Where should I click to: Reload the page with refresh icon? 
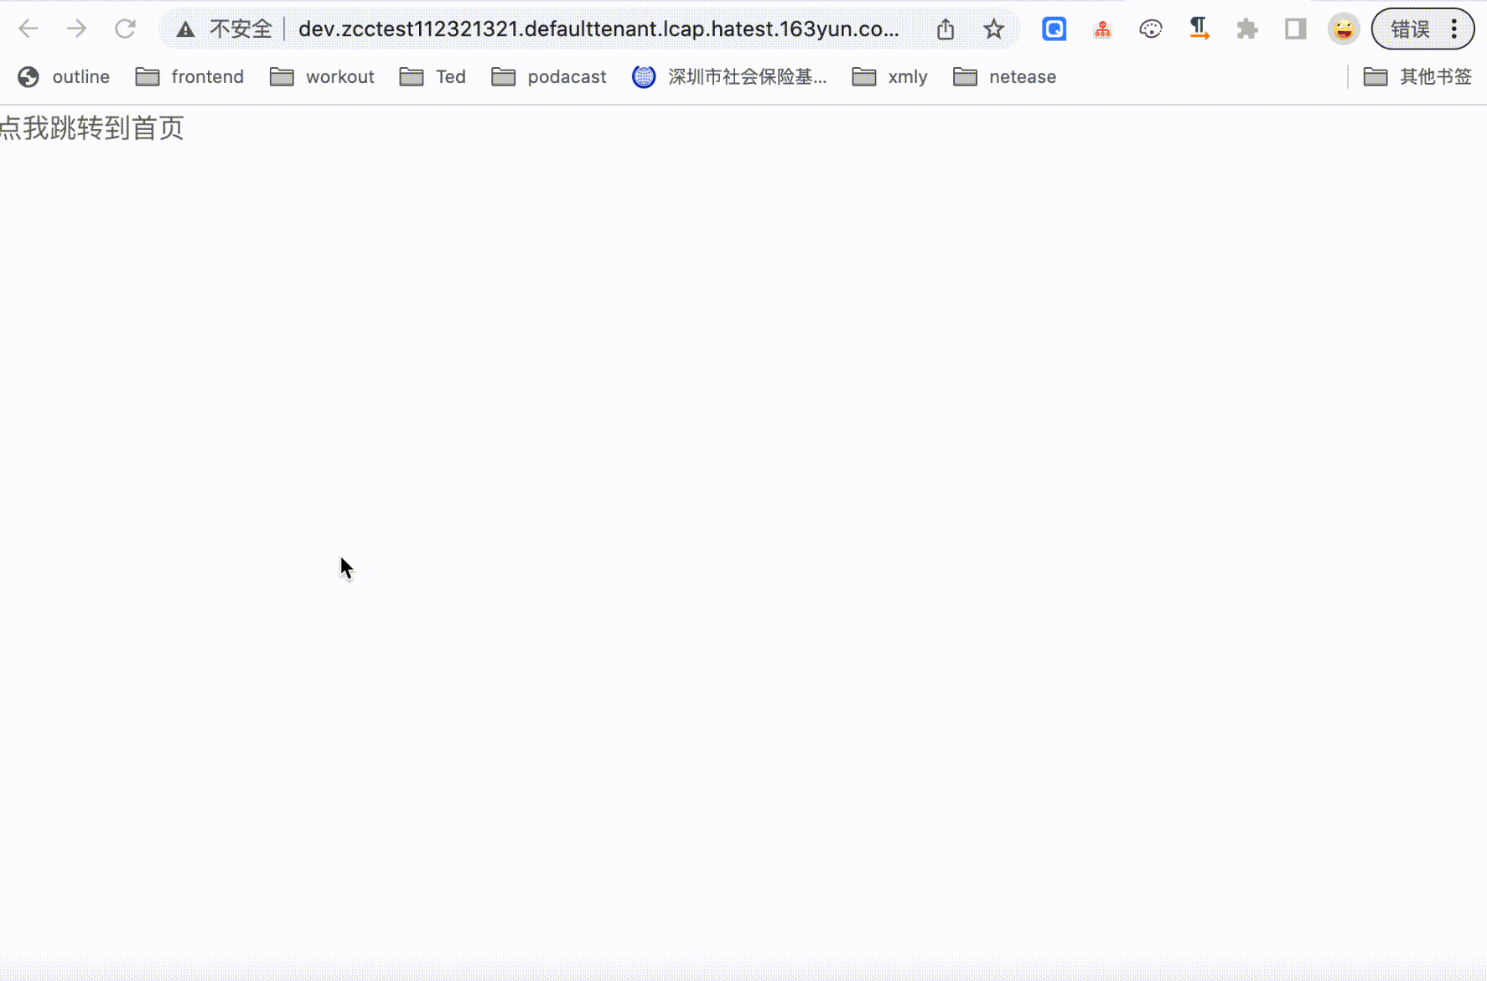pyautogui.click(x=125, y=29)
